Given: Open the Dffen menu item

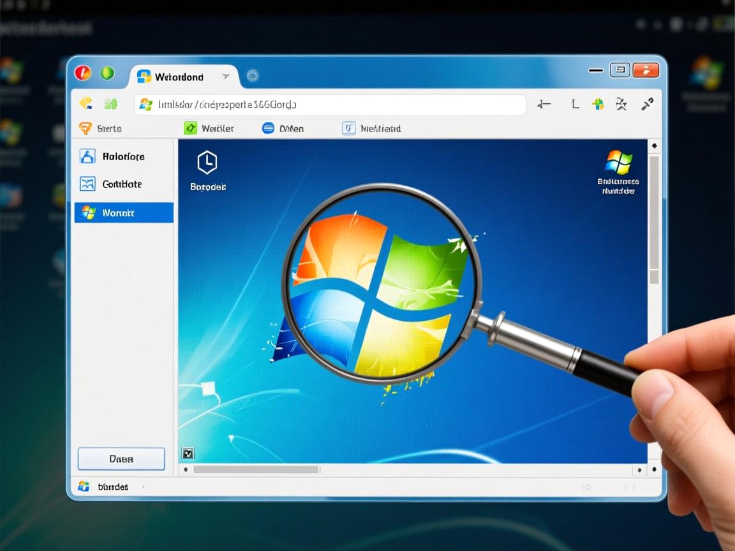Looking at the screenshot, I should [283, 128].
